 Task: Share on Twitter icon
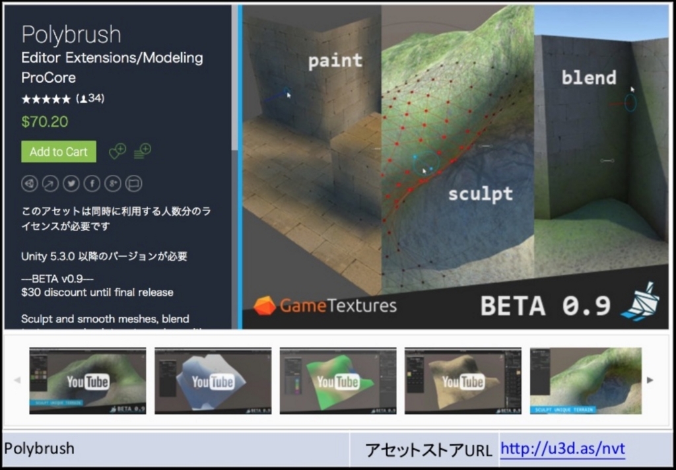71,184
